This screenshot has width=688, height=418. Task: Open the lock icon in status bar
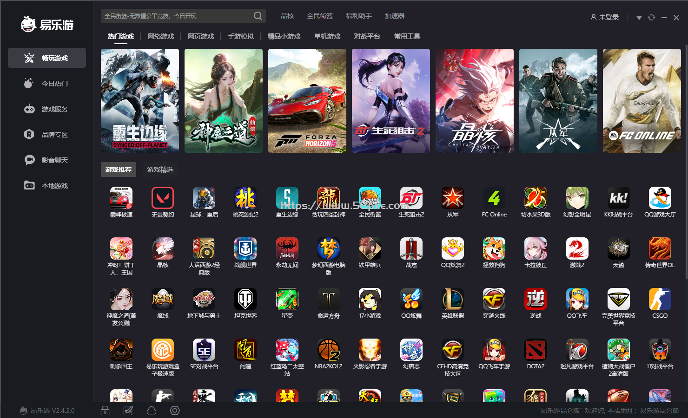105,411
